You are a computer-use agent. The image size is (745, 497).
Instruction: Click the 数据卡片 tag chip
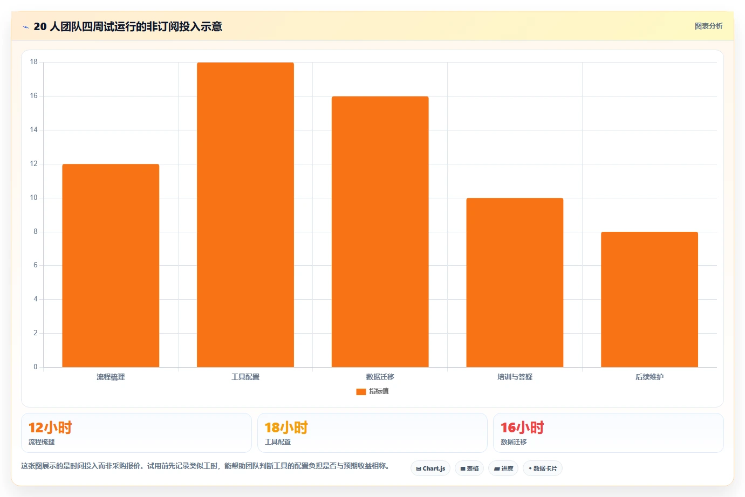543,468
